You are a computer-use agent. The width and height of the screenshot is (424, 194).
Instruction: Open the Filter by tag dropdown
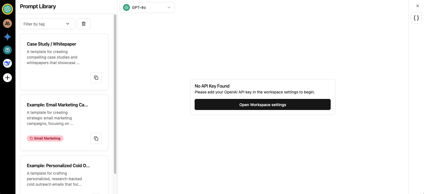[x=47, y=24]
